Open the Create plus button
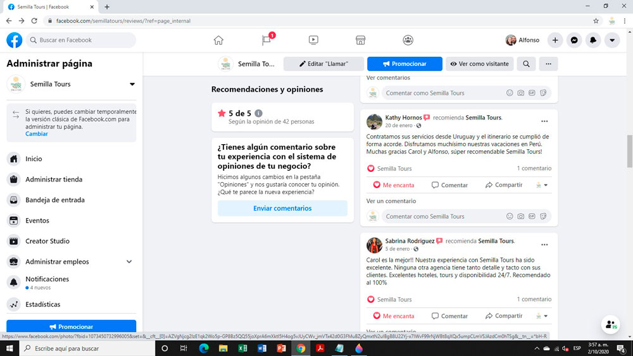This screenshot has height=356, width=633. coord(555,40)
